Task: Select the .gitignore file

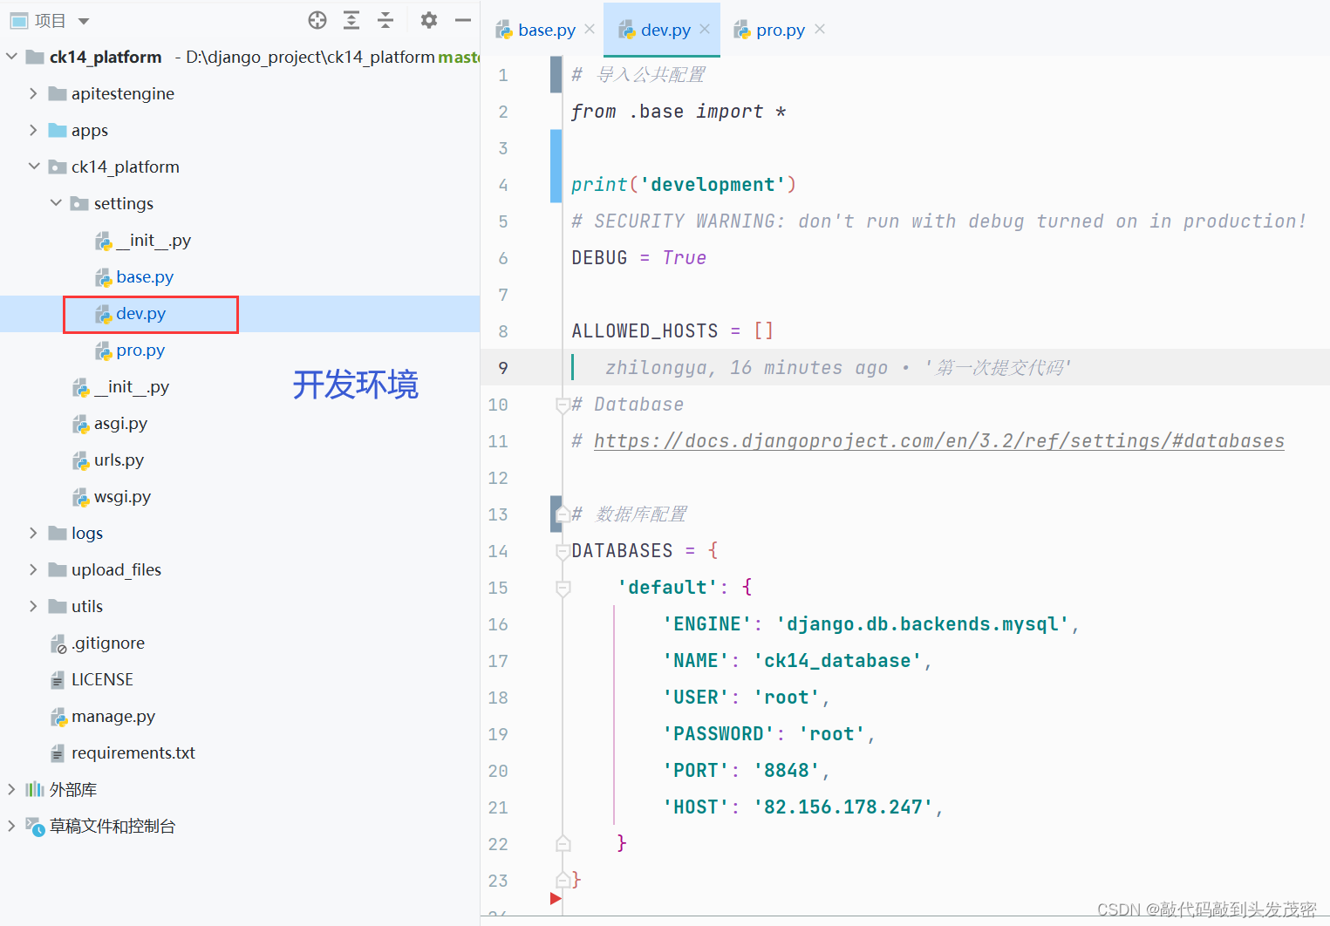Action: pos(98,643)
